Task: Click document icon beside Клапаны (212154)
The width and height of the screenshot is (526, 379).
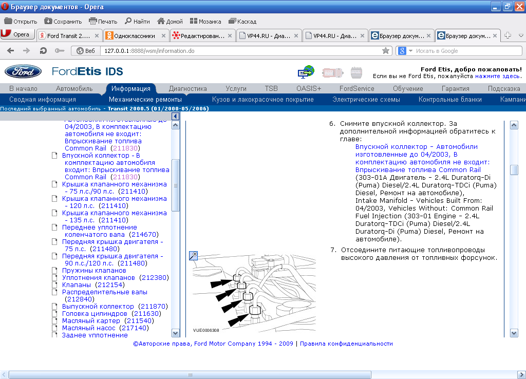Action: point(54,285)
